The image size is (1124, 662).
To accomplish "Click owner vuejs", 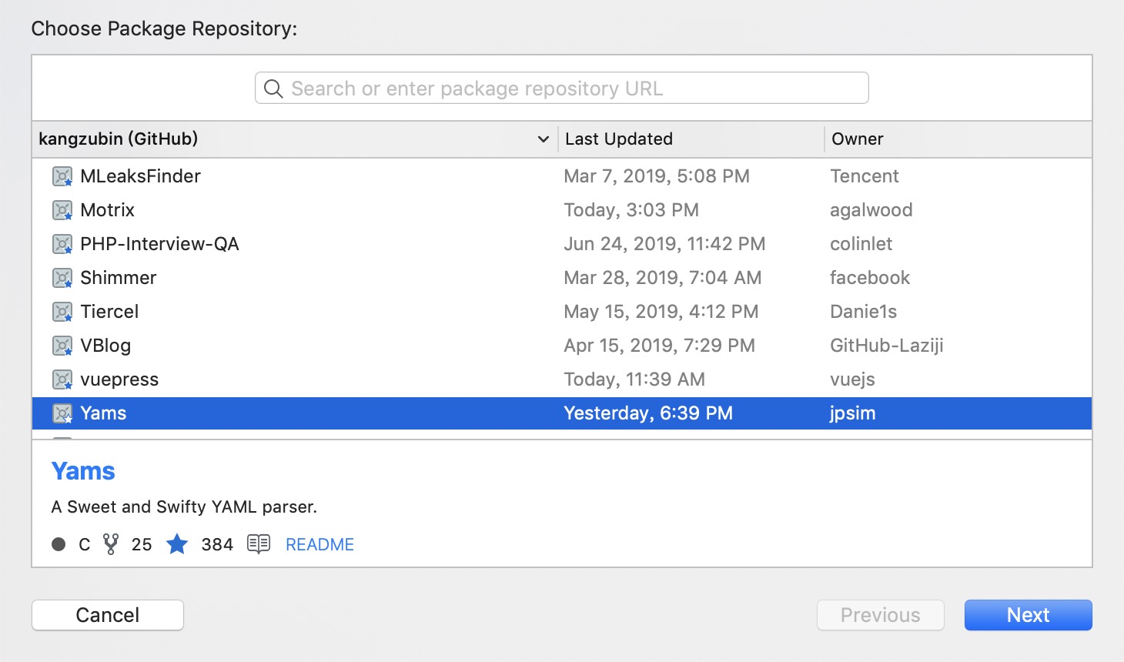I will tap(852, 379).
